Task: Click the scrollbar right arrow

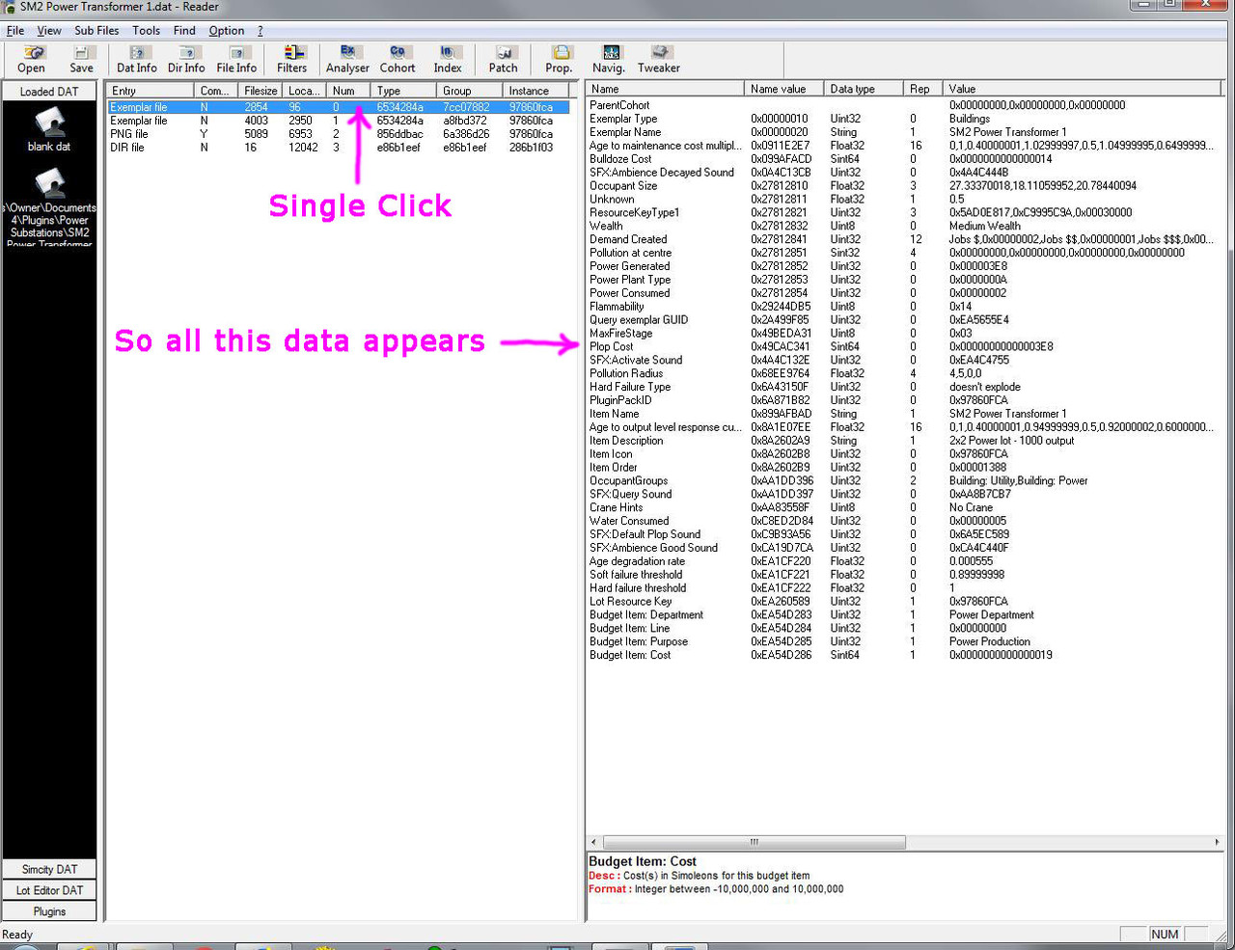Action: coord(1217,842)
